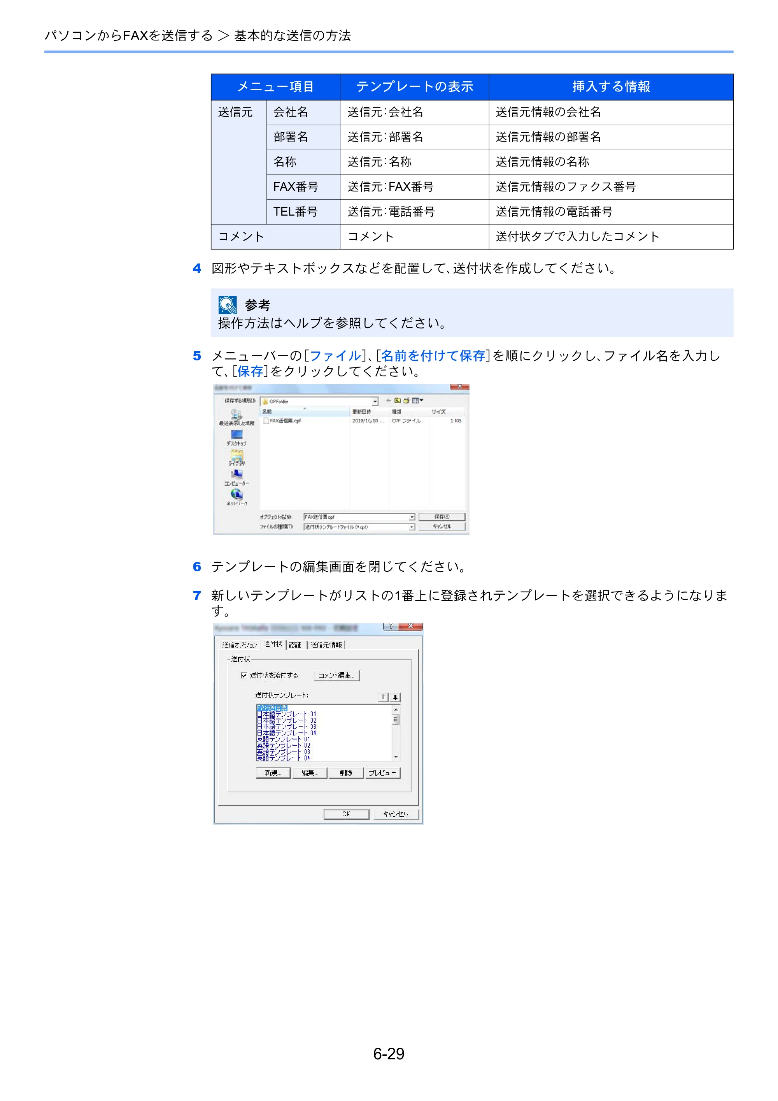The image size is (778, 1101).
Task: Click the 更新日時 column header
Action: pos(370,411)
